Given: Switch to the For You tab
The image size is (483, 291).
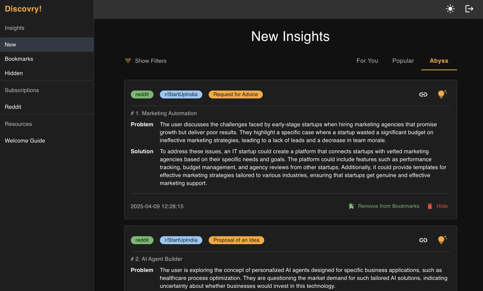Looking at the screenshot, I should 367,61.
